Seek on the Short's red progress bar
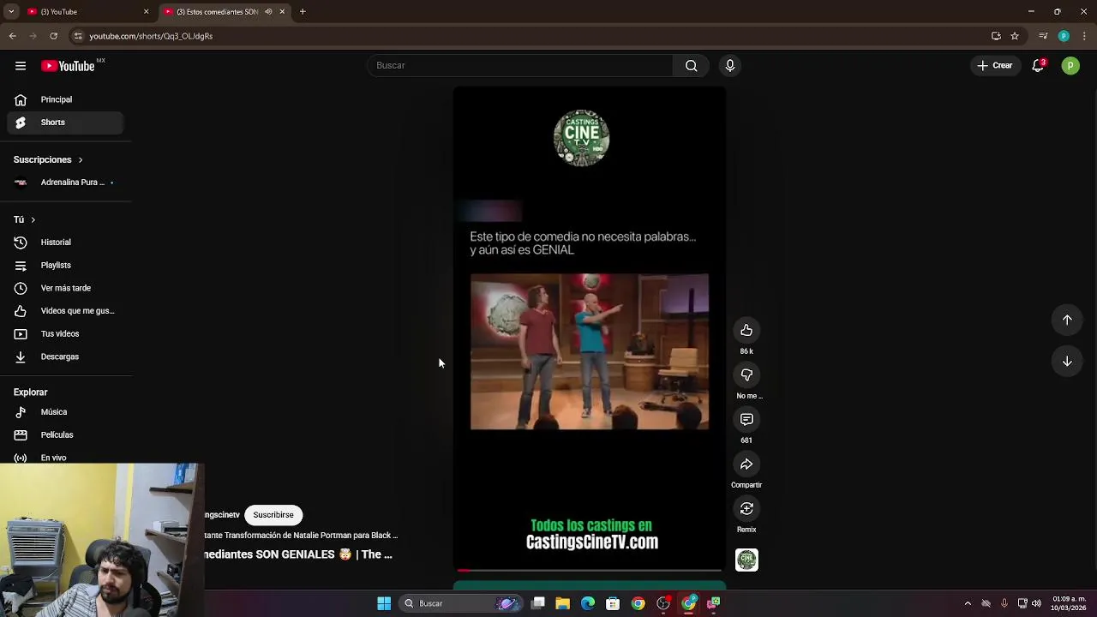This screenshot has height=617, width=1097. tap(590, 570)
